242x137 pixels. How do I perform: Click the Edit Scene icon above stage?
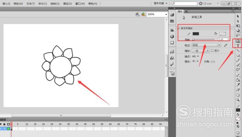coord(137,14)
